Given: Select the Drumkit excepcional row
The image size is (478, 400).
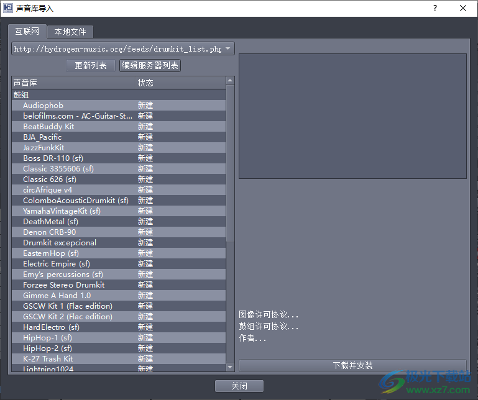Looking at the screenshot, I should pyautogui.click(x=119, y=243).
